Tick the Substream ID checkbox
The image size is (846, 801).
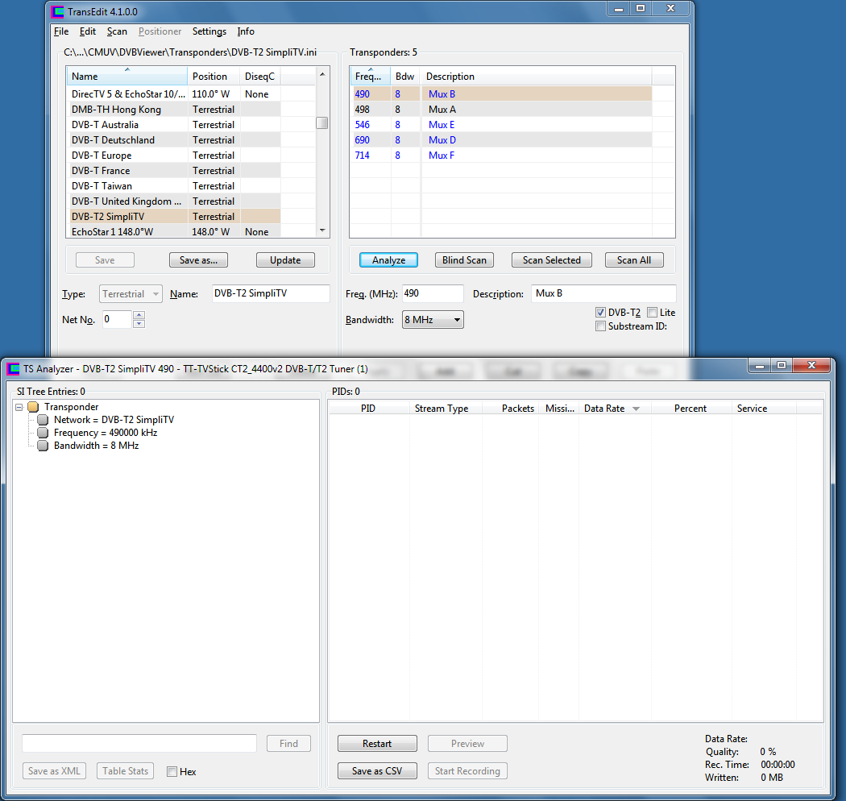pos(600,326)
